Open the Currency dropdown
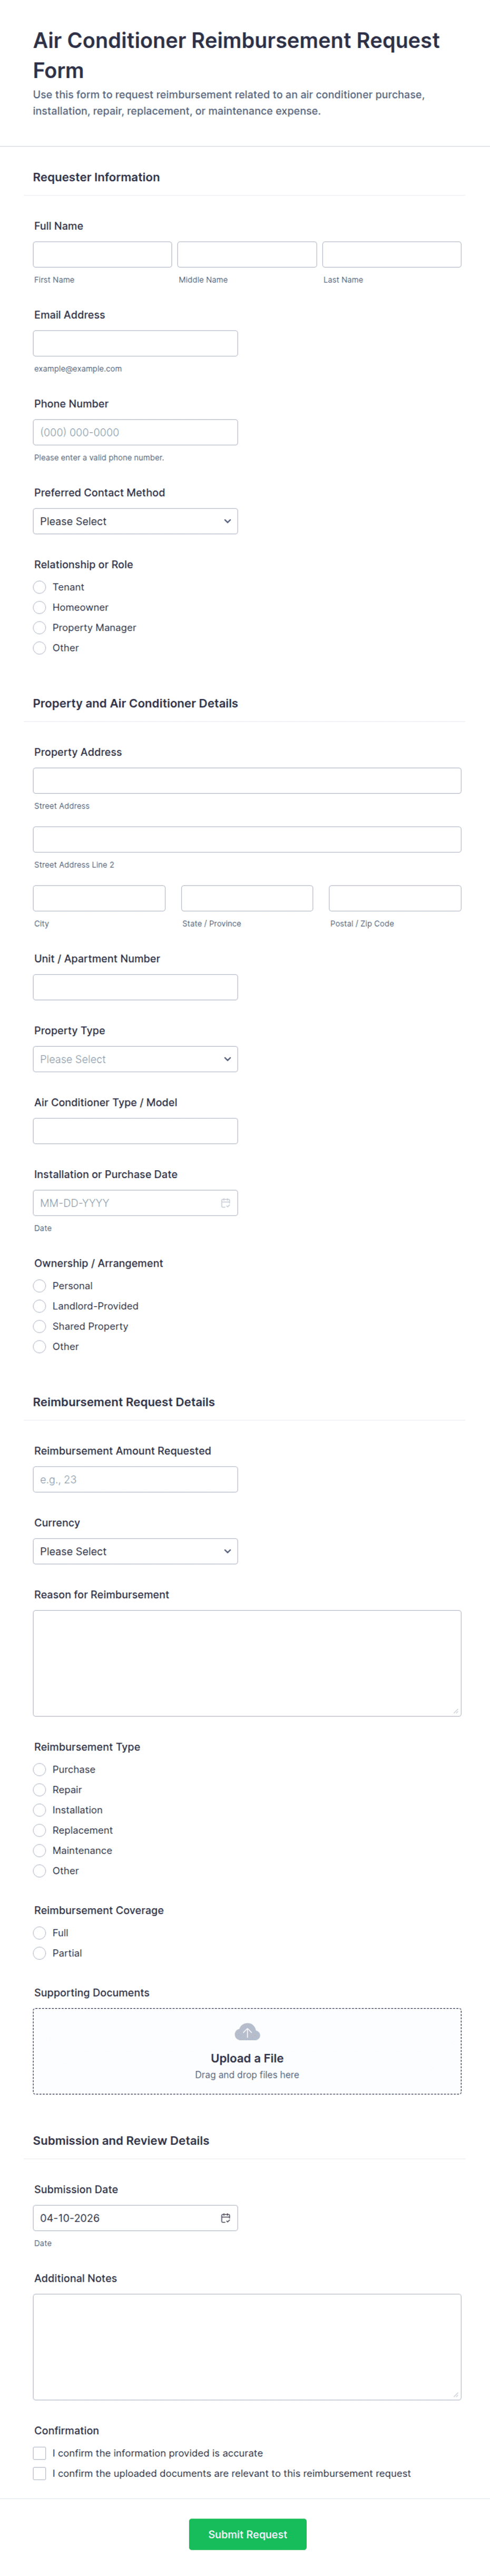This screenshot has width=490, height=2576. 135,1551
